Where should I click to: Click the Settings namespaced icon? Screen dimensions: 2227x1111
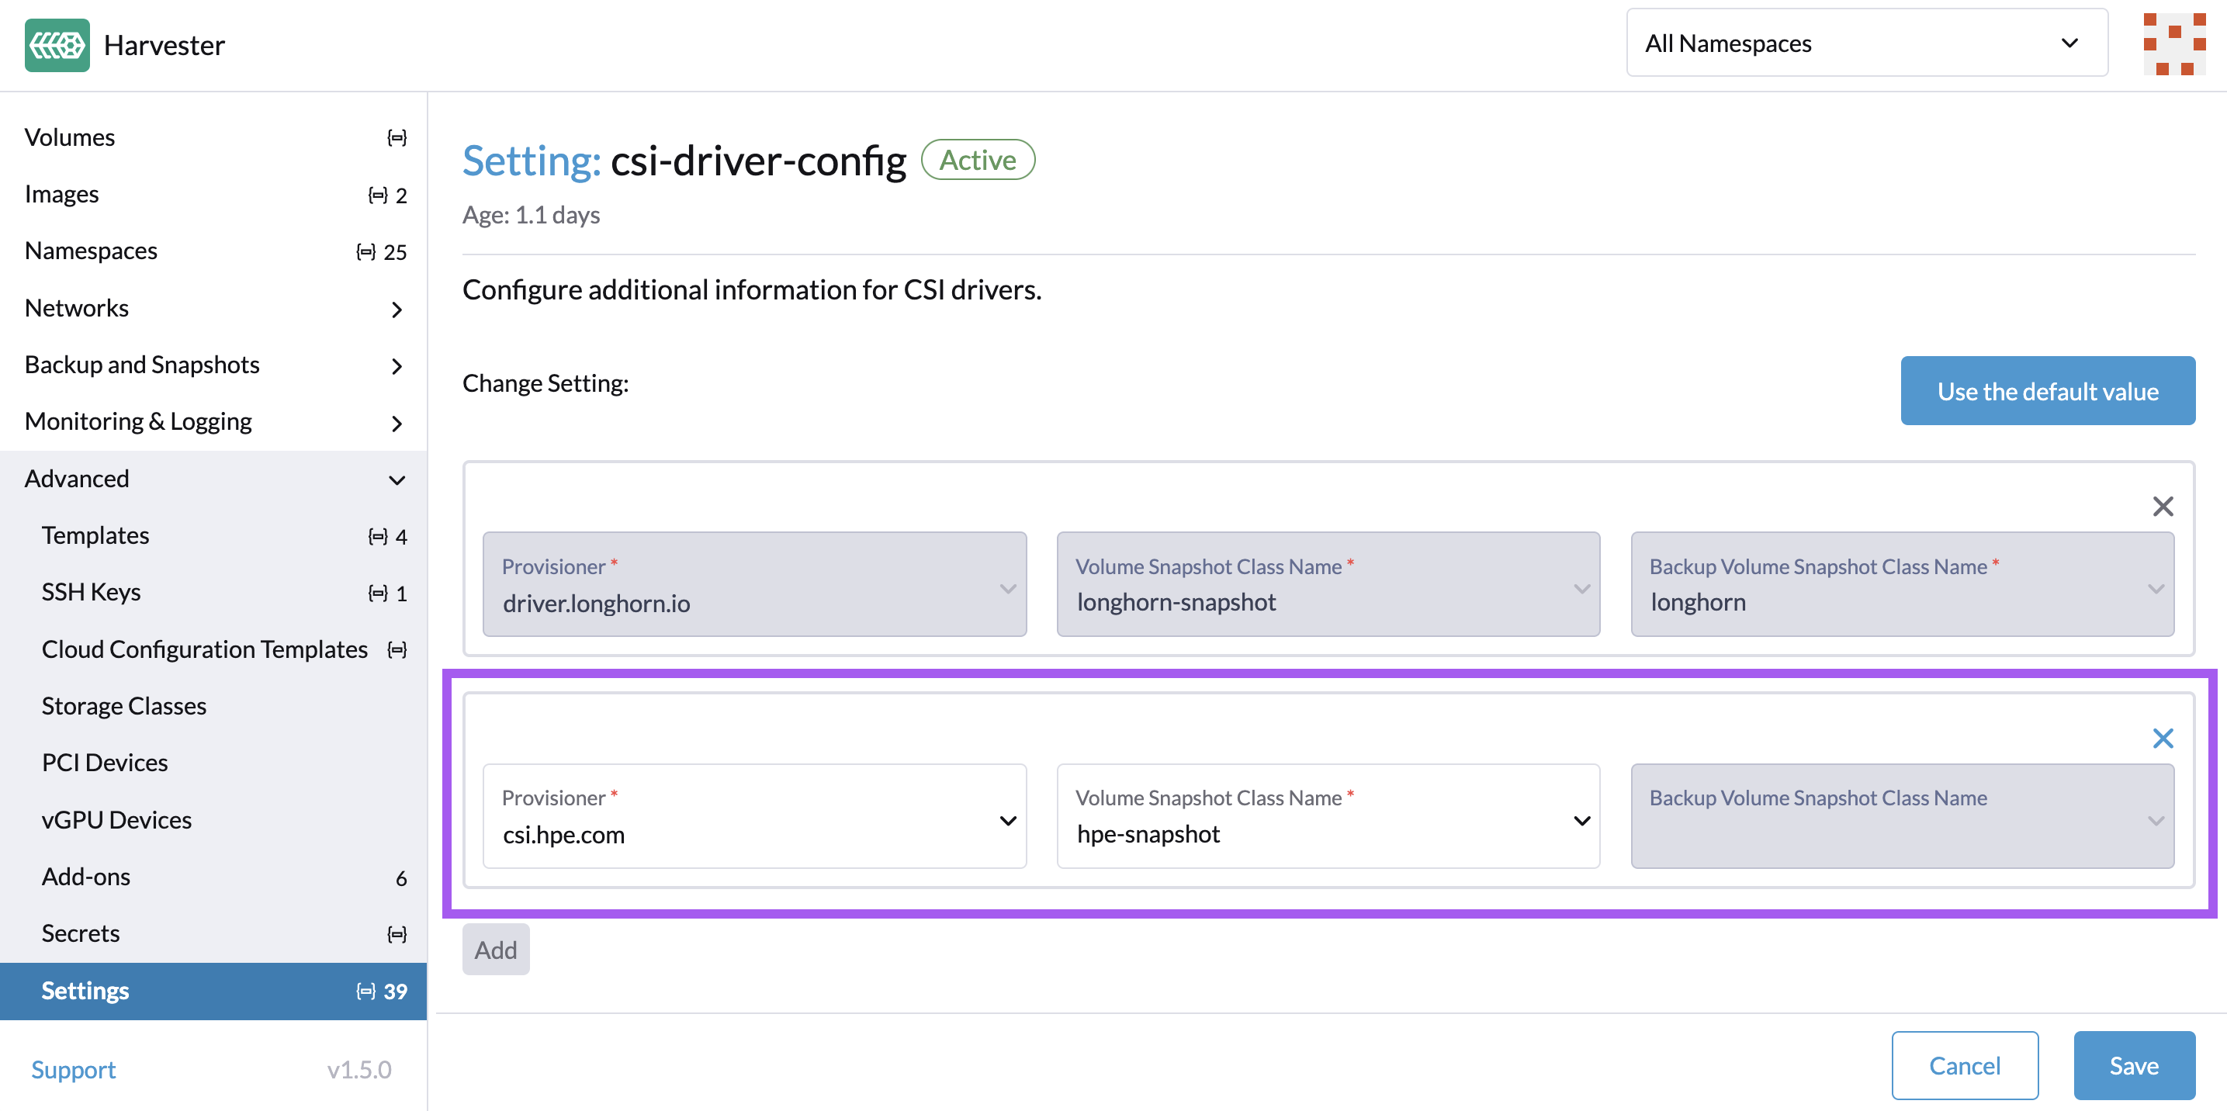pos(365,991)
